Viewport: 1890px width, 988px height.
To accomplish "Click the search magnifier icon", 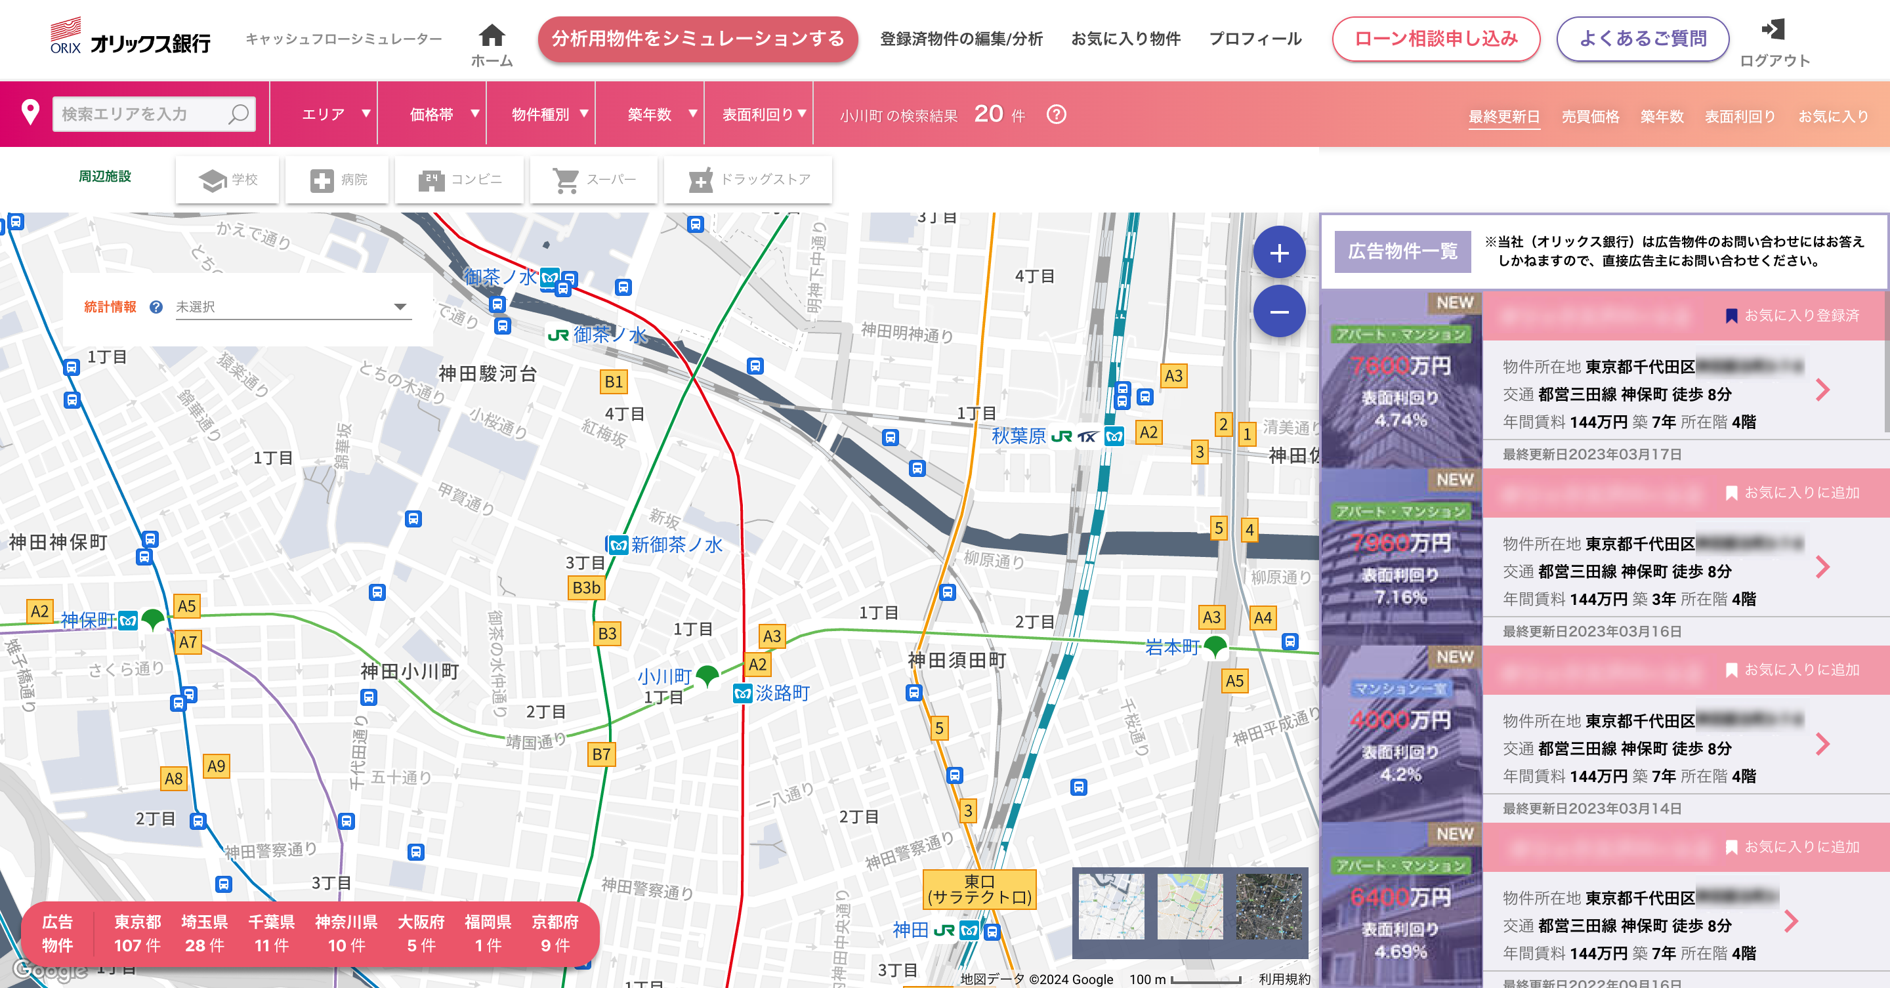I will [x=238, y=114].
